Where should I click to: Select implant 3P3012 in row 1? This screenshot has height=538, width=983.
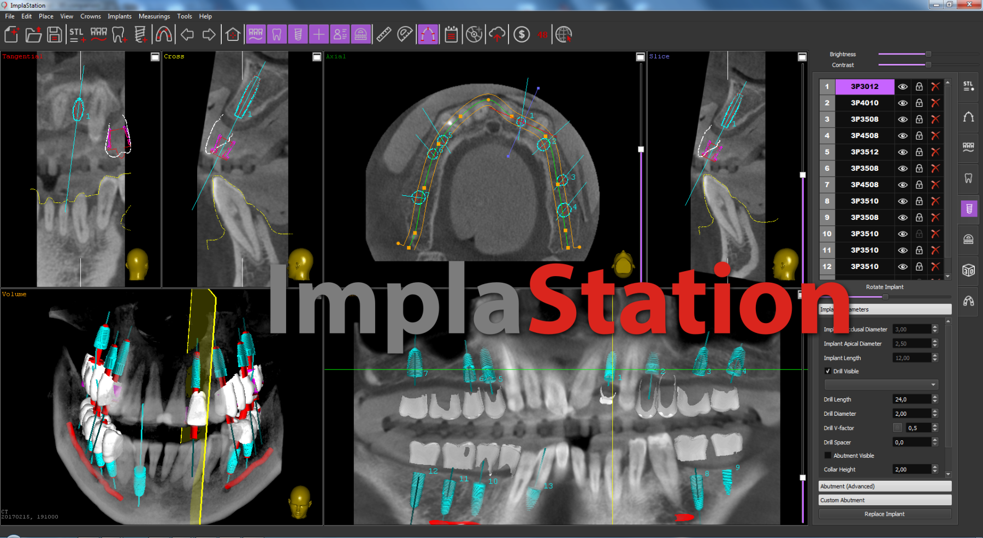click(x=864, y=86)
